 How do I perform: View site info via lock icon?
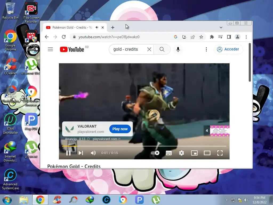(74, 37)
